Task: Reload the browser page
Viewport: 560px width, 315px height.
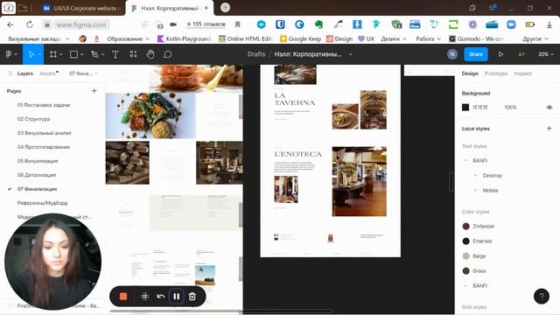Action: (x=30, y=24)
